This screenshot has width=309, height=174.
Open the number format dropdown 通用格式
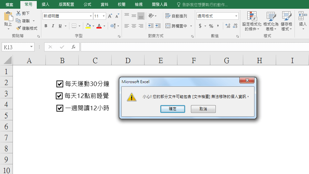(236, 16)
